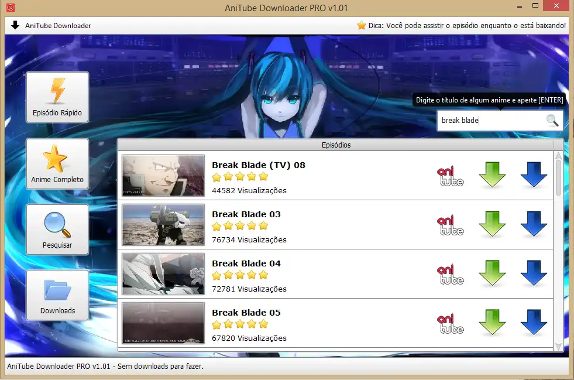Click green download arrow for Break Blade (TV) 08
The width and height of the screenshot is (574, 380).
492,175
